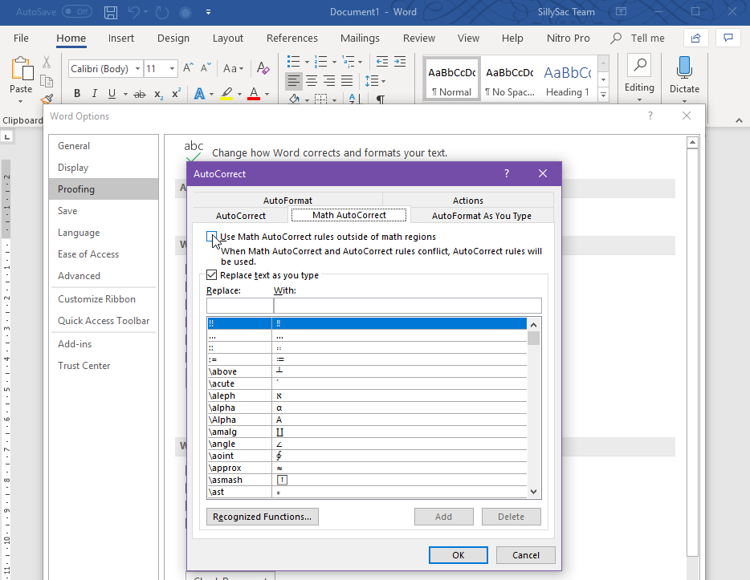Switch to the AutoFormat As You Type tab

(481, 215)
